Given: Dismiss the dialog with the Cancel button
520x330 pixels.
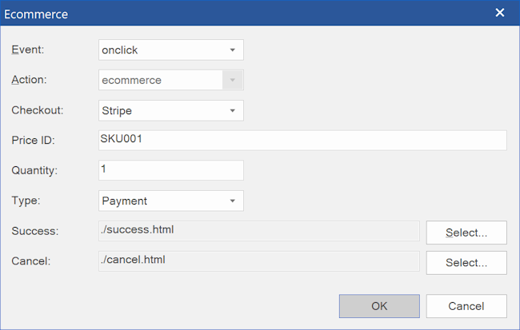Looking at the screenshot, I should tap(466, 306).
